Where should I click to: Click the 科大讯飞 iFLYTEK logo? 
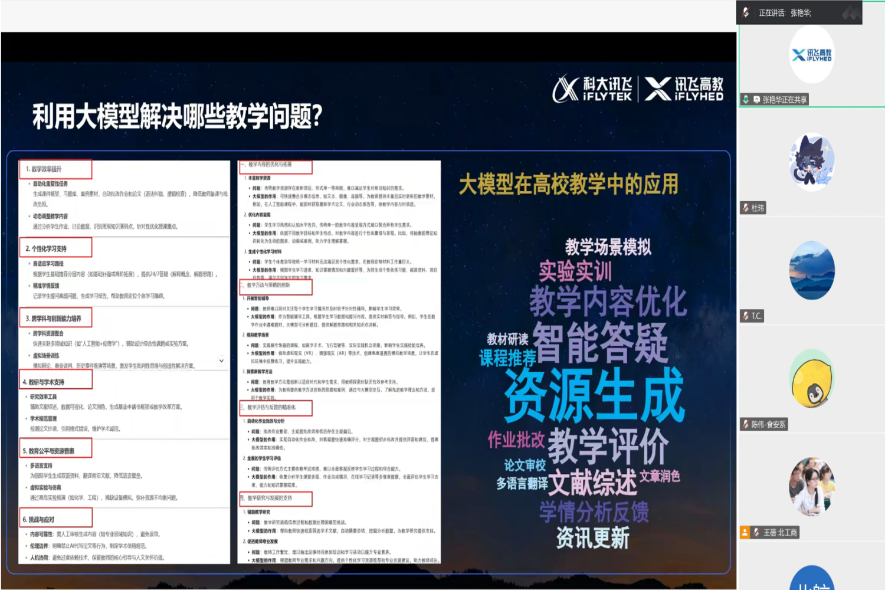pos(592,89)
